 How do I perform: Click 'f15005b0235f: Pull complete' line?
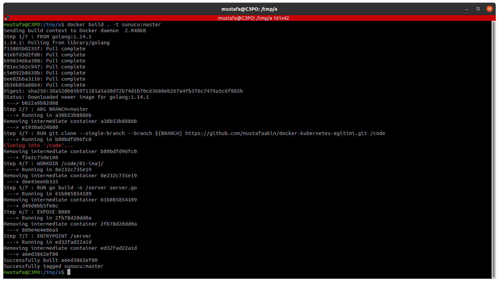[44, 49]
